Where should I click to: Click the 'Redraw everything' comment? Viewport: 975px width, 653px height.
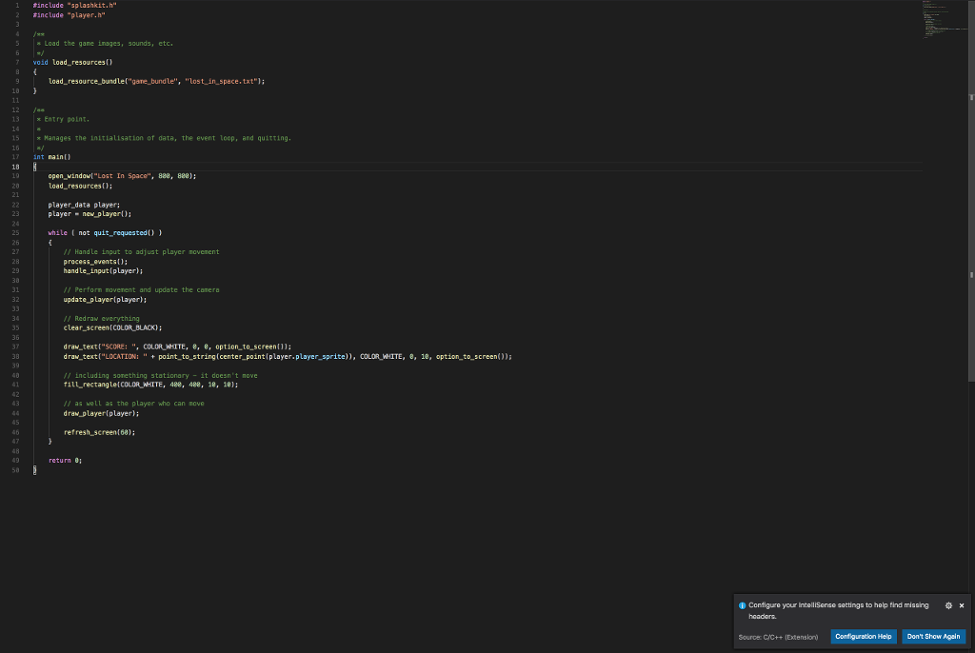pos(101,319)
